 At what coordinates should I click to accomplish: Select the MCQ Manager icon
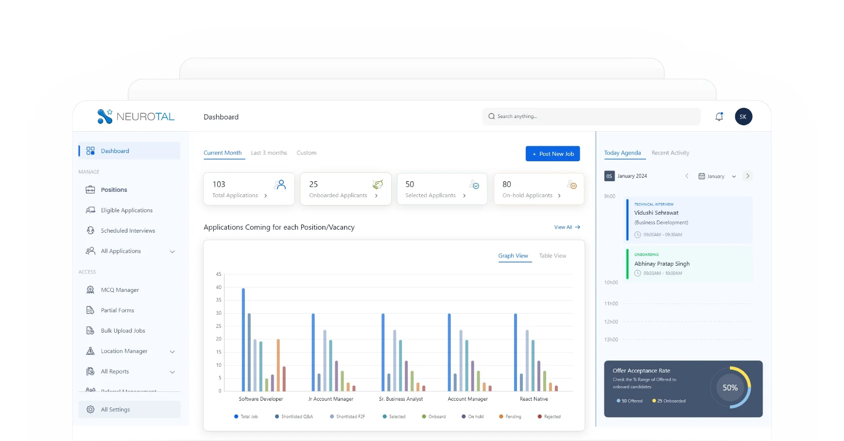tap(90, 289)
